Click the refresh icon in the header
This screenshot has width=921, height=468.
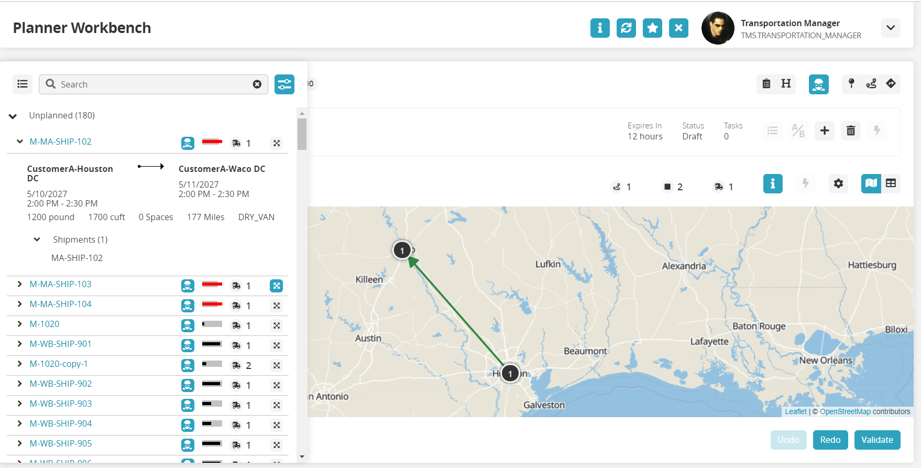click(626, 28)
